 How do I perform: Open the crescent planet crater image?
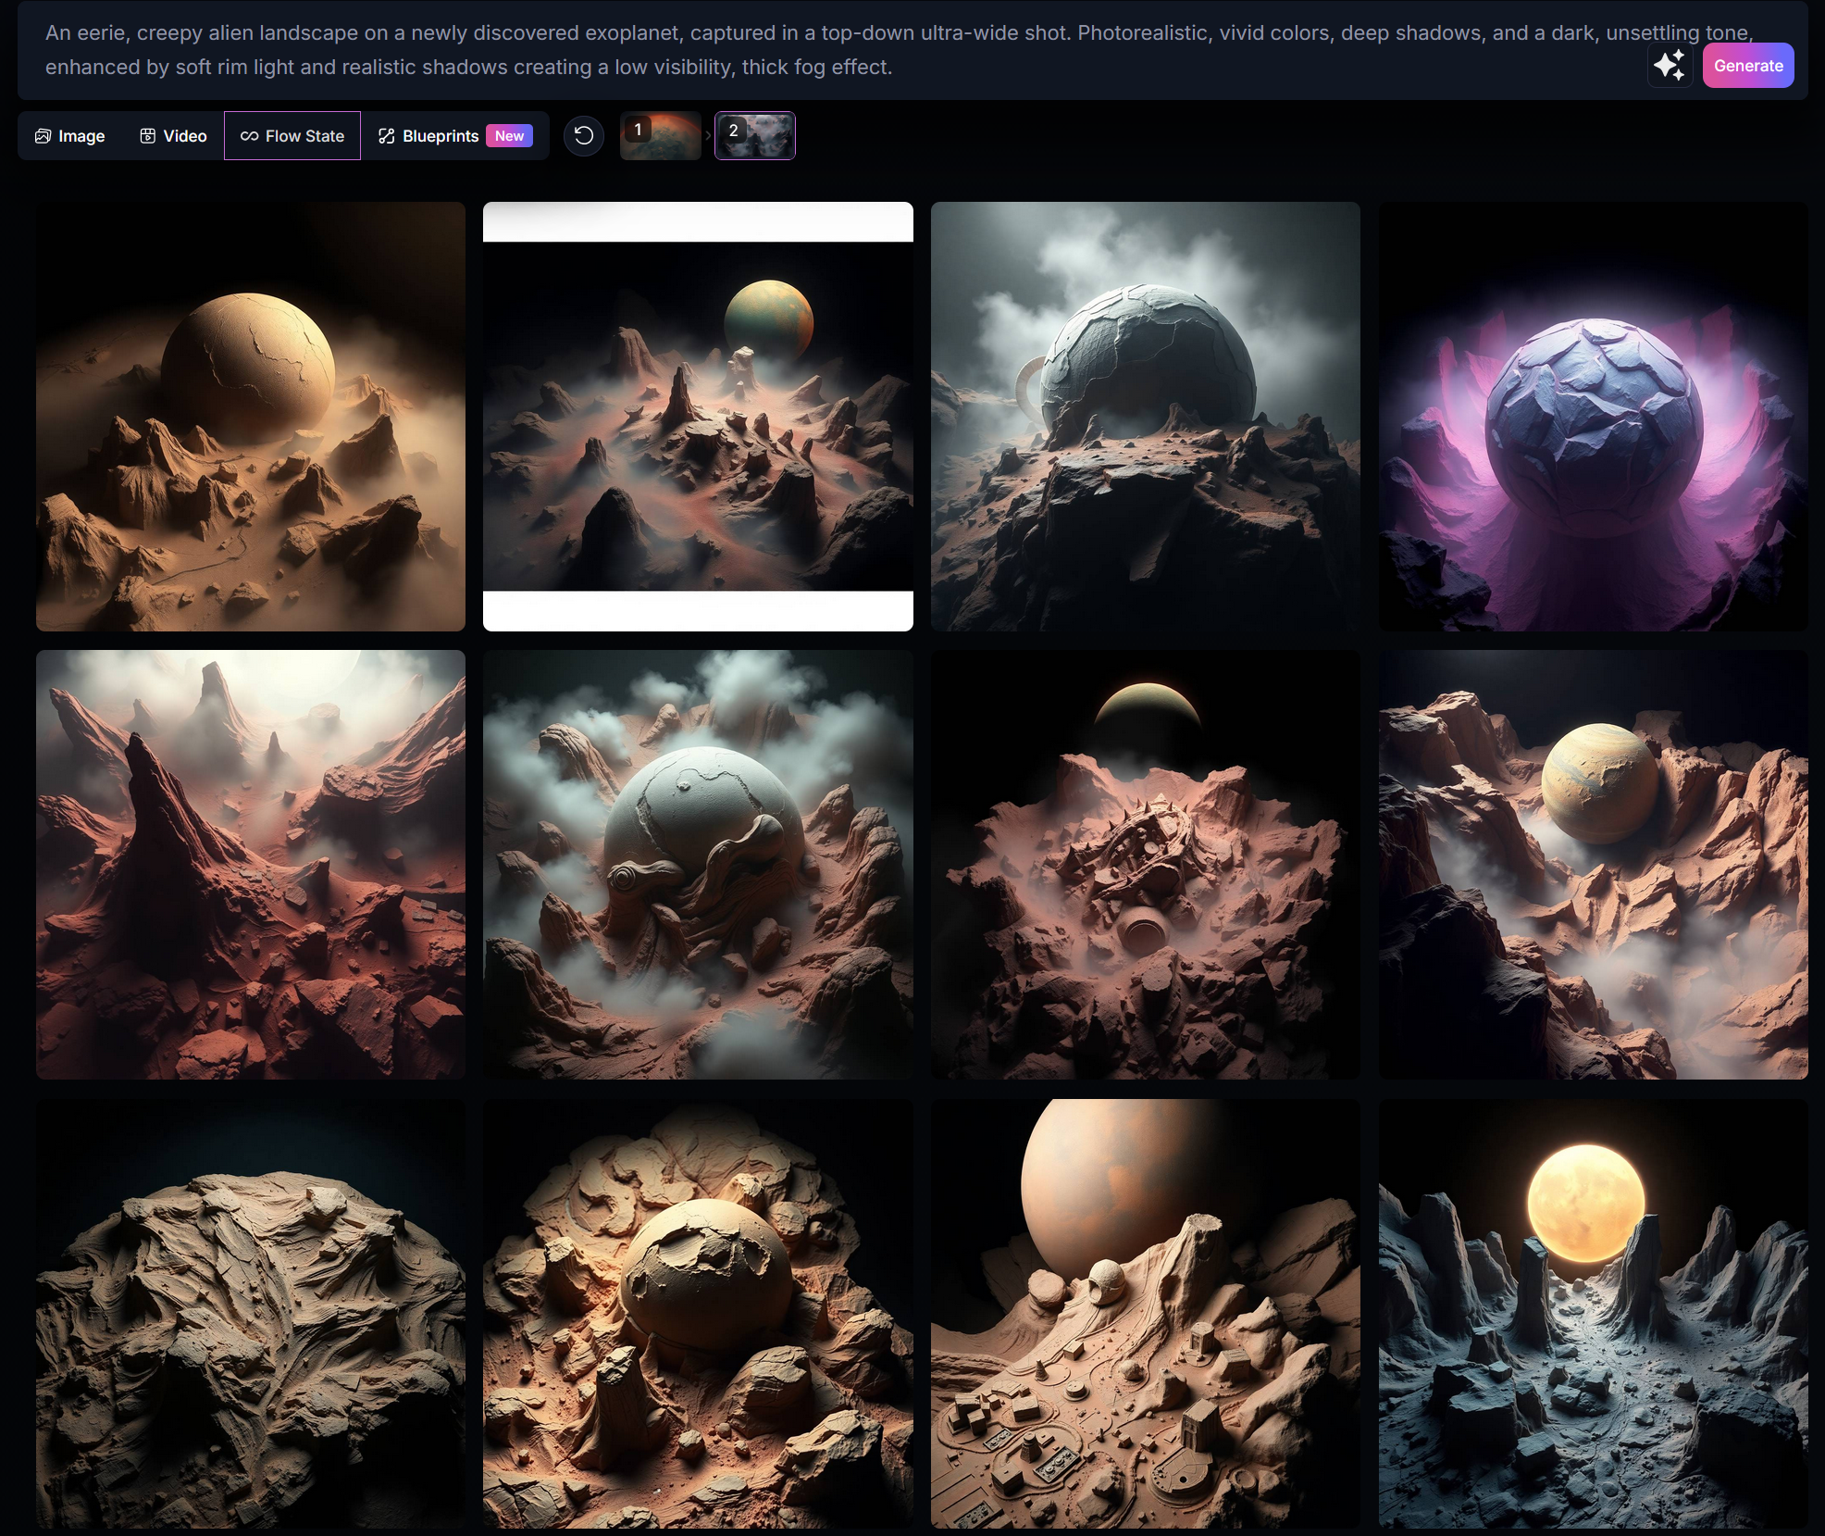coord(1145,864)
